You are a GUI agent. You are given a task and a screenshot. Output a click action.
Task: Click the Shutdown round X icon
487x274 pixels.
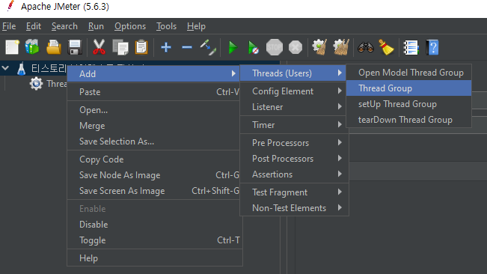[x=295, y=47]
